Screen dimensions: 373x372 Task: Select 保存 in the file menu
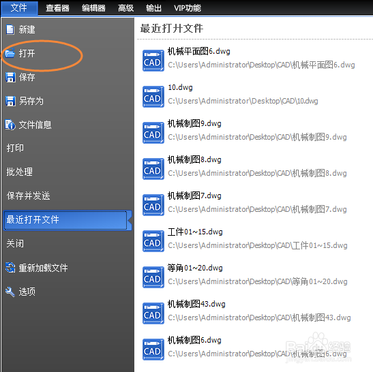(27, 77)
